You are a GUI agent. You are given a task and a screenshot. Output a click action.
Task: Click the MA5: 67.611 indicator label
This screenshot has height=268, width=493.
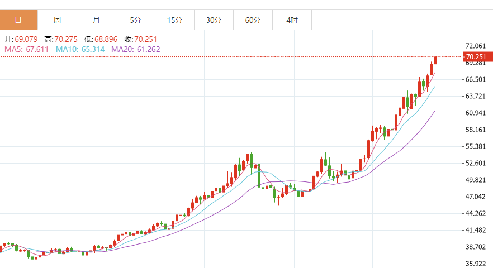point(27,49)
